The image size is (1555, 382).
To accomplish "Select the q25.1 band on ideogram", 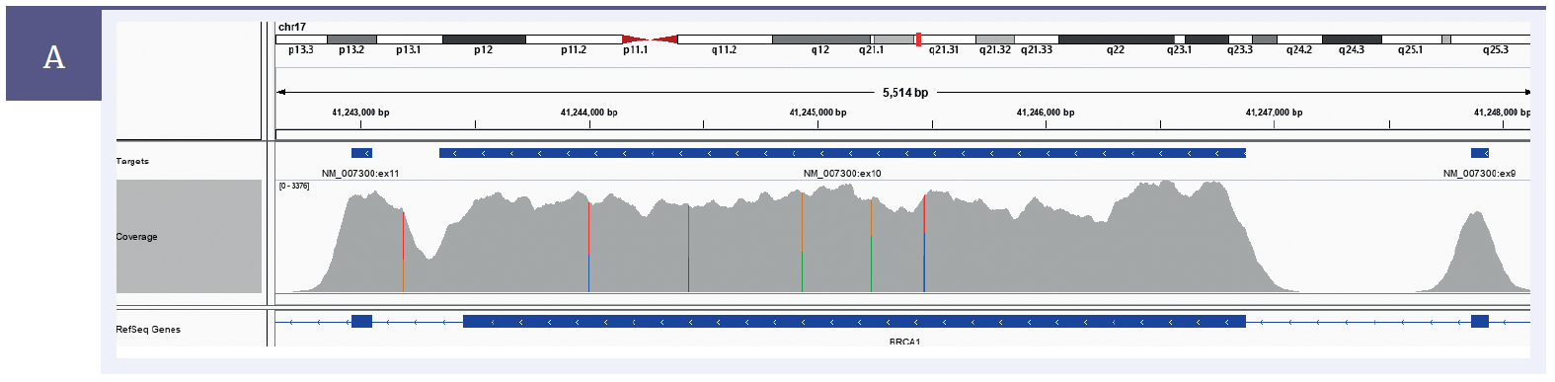I will [x=1411, y=39].
